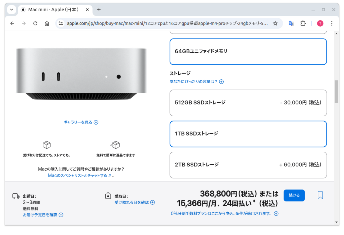Open the user profile avatar
The image size is (344, 235).
(x=320, y=23)
